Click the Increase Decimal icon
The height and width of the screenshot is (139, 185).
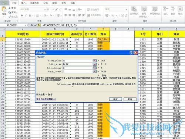[x=122, y=15]
